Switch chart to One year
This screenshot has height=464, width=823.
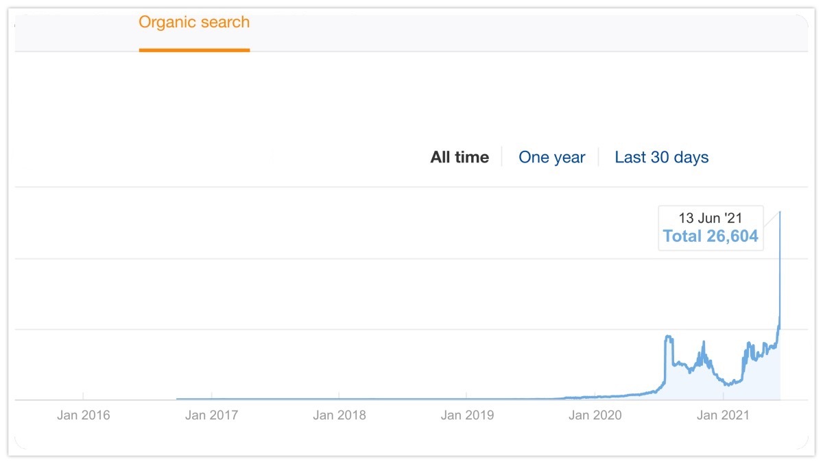[551, 158]
